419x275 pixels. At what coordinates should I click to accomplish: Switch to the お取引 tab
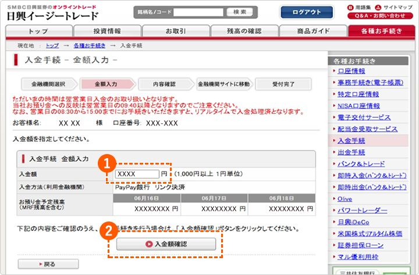tap(176, 31)
